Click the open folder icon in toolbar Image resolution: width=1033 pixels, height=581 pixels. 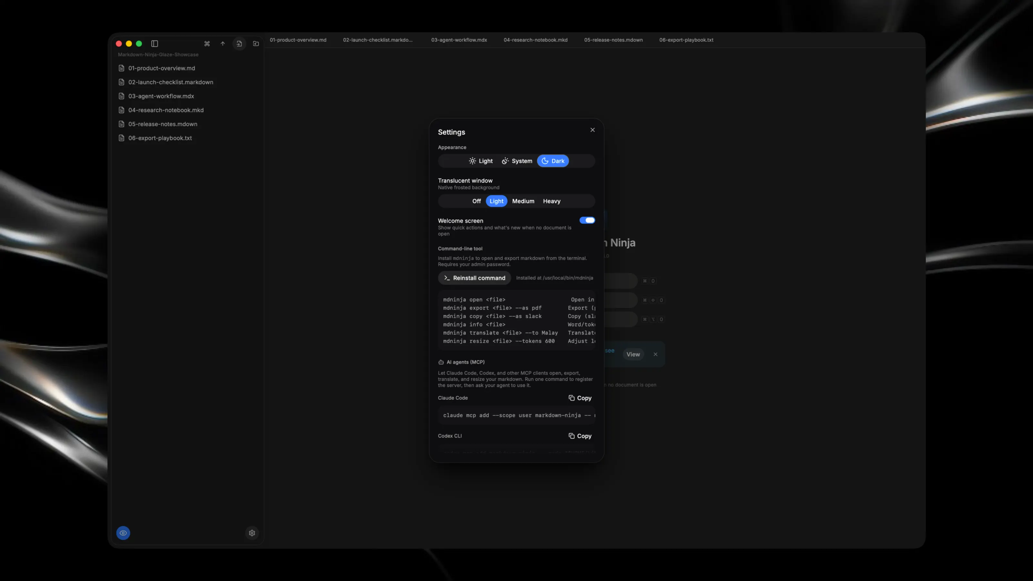pyautogui.click(x=256, y=43)
